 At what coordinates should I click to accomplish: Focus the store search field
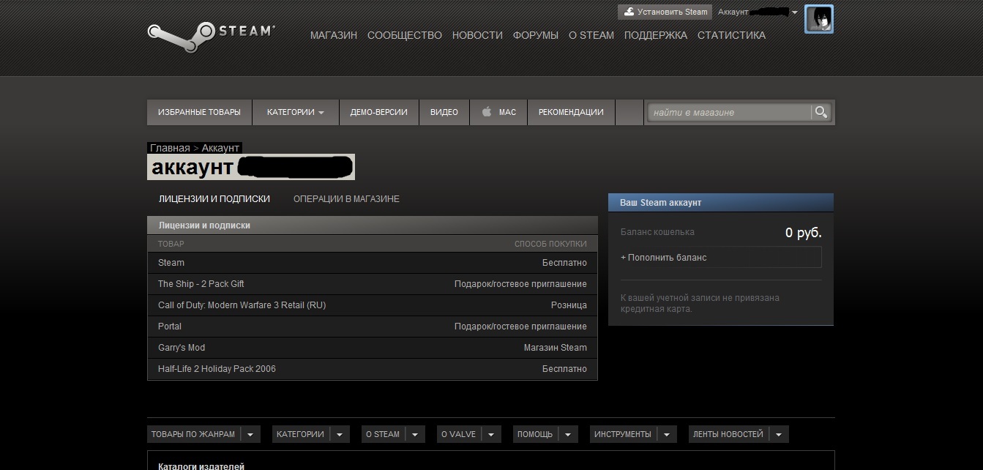730,112
